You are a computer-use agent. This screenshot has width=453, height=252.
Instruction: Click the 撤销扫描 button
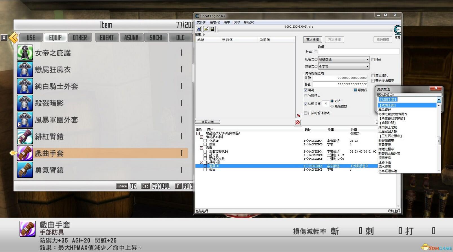[x=383, y=40]
